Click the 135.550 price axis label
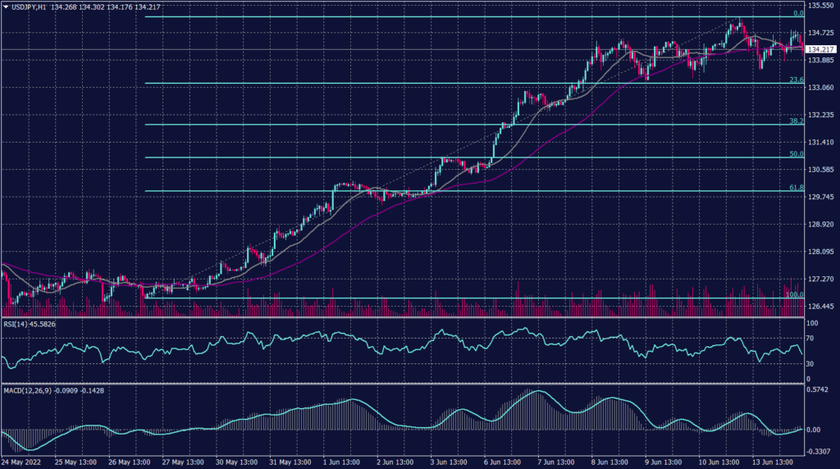Viewport: 840px width, 469px height. pyautogui.click(x=821, y=6)
